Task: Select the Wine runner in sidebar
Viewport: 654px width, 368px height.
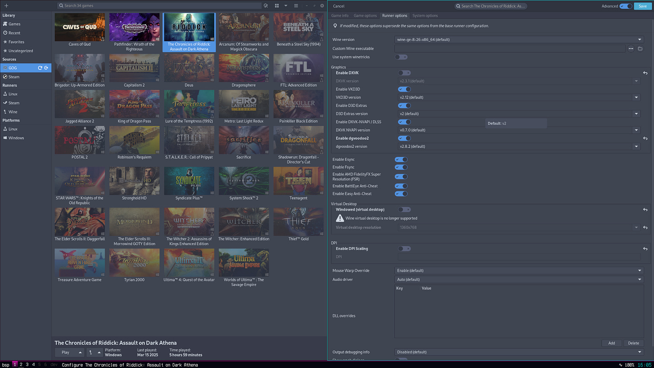Action: (x=26, y=112)
